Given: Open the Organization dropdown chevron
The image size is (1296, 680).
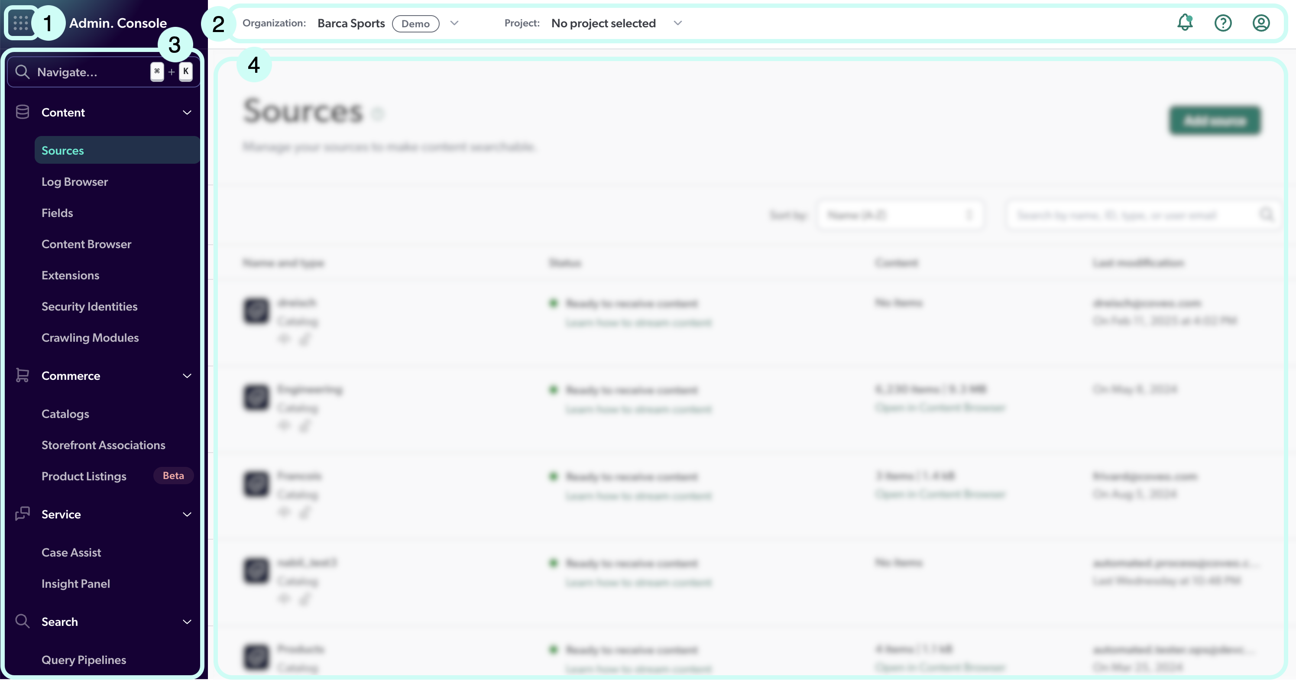Looking at the screenshot, I should [x=454, y=23].
